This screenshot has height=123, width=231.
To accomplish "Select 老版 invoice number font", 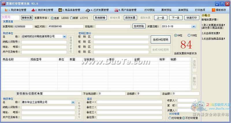I will (x=52, y=18).
